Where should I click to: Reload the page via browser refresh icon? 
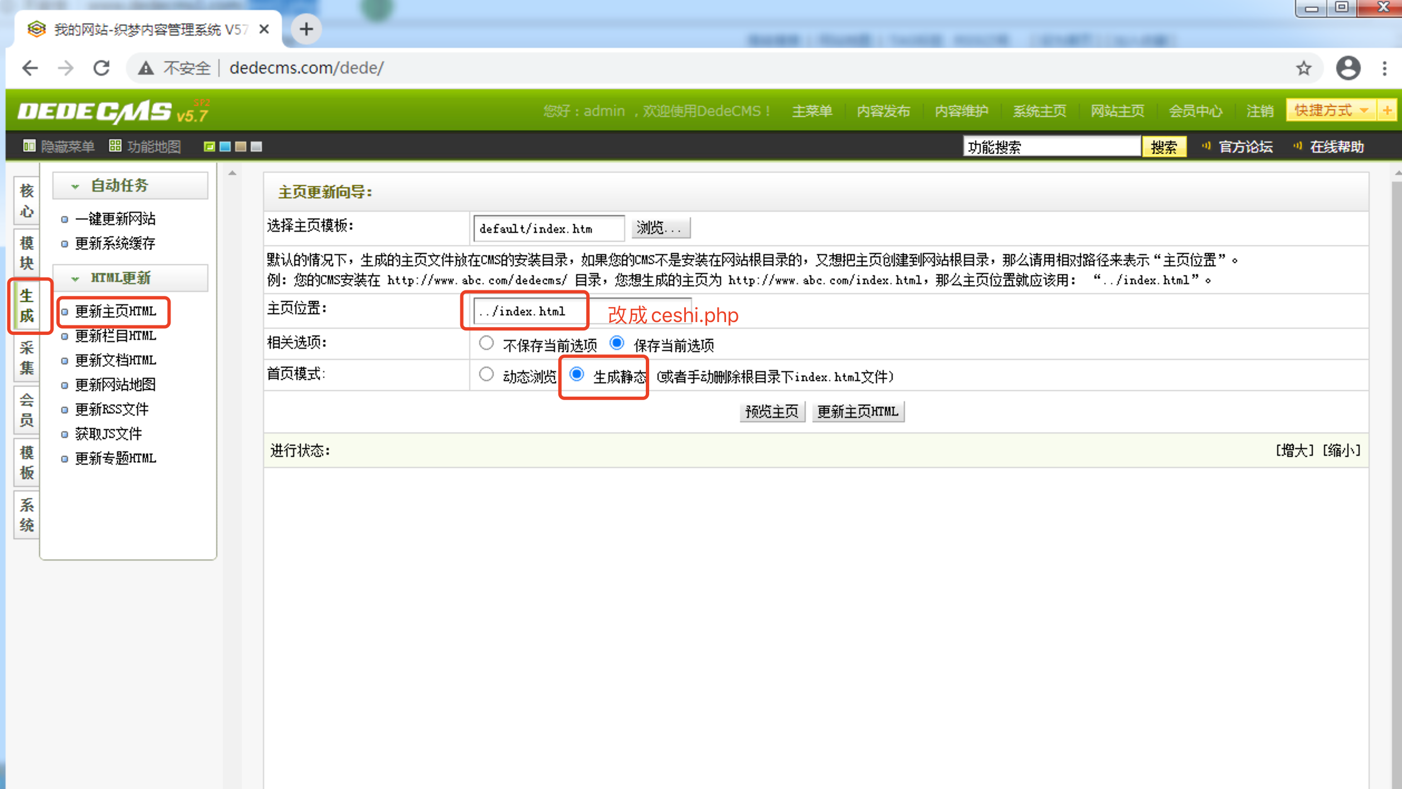(x=102, y=67)
